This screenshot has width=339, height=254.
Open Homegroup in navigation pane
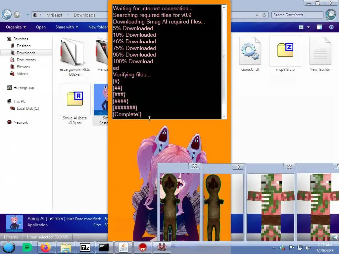(x=24, y=87)
